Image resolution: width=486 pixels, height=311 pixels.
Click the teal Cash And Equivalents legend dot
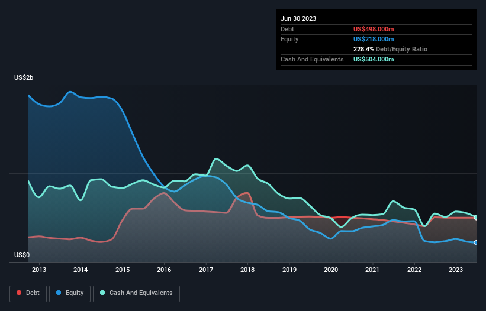pyautogui.click(x=102, y=293)
